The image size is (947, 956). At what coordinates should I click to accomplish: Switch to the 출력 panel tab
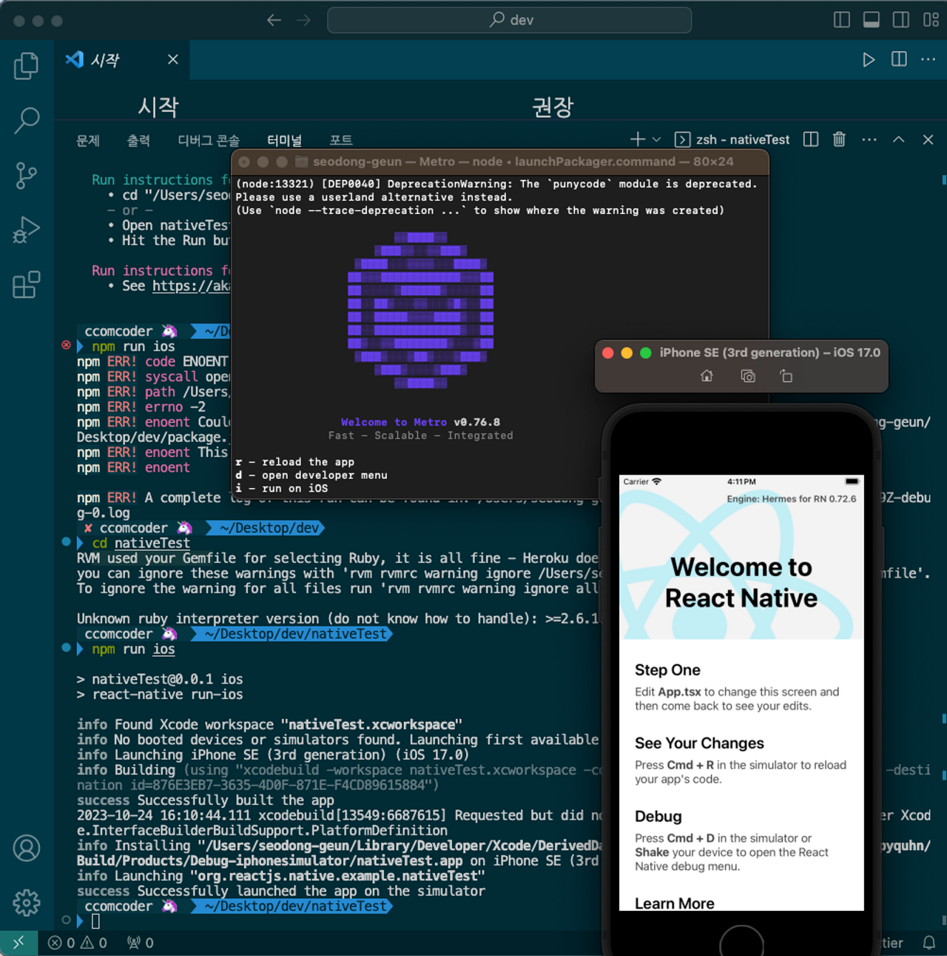139,140
